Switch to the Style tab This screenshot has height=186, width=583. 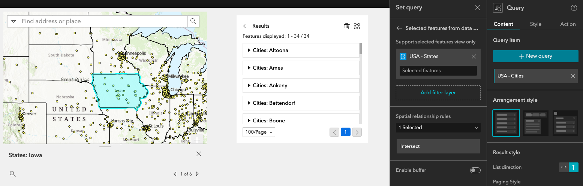click(535, 24)
